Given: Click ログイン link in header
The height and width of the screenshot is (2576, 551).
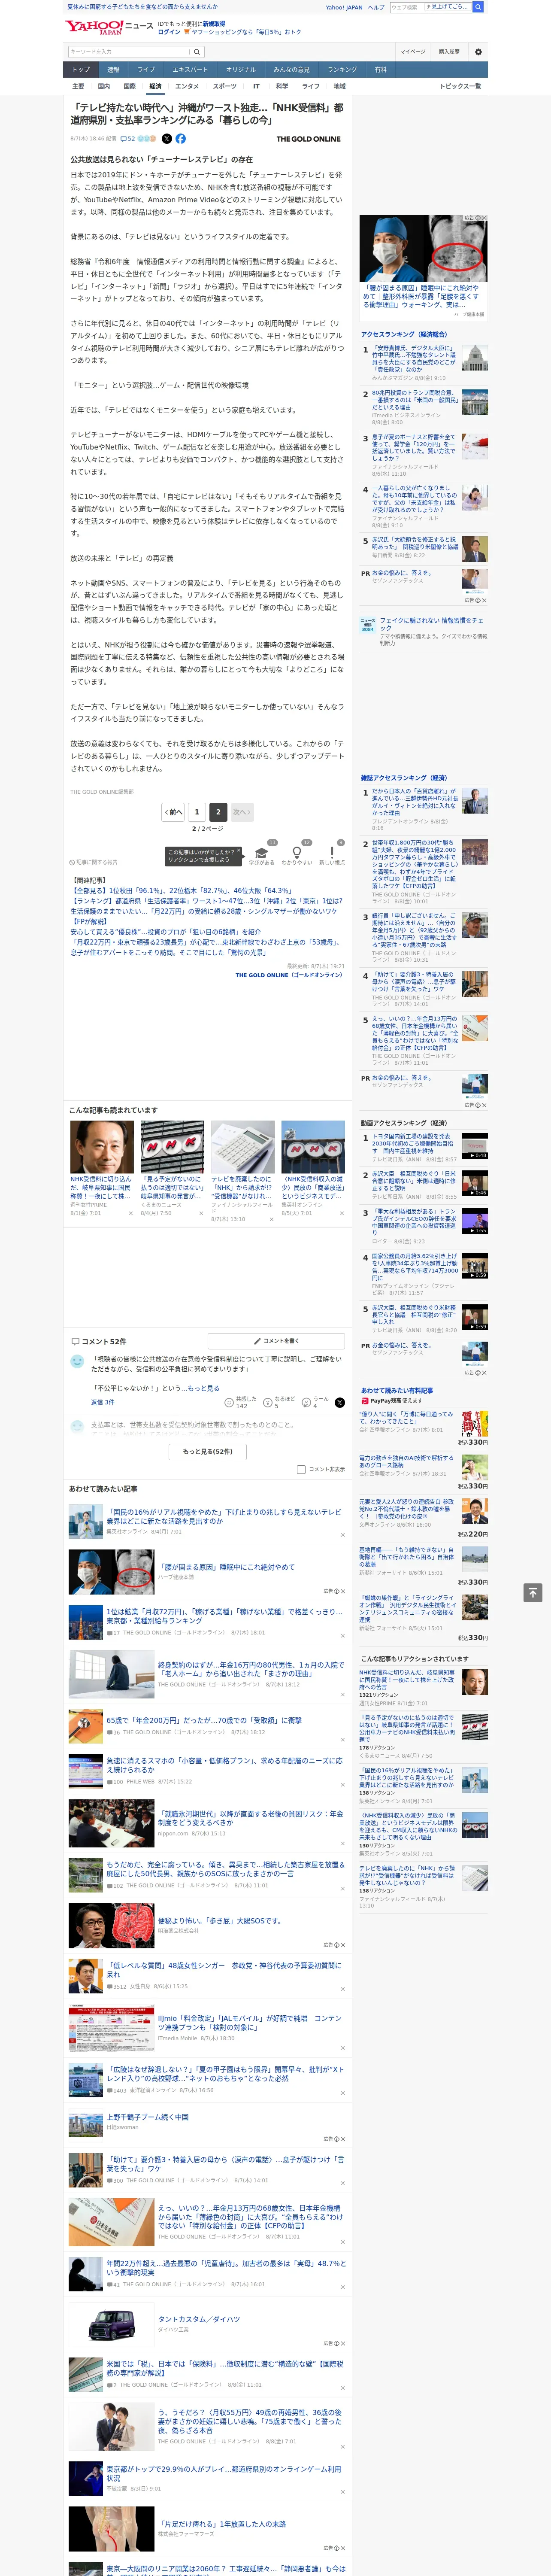Looking at the screenshot, I should click(x=169, y=32).
